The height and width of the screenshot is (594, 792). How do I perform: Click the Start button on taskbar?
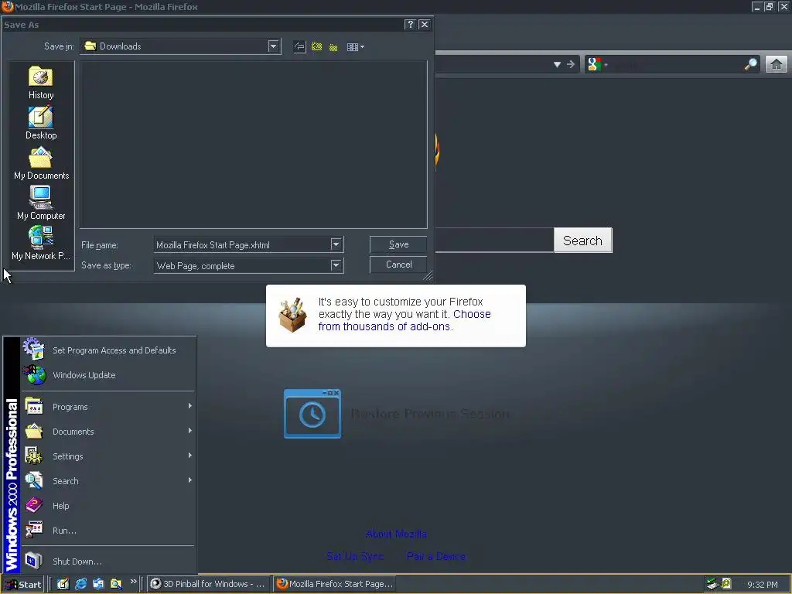pyautogui.click(x=22, y=584)
